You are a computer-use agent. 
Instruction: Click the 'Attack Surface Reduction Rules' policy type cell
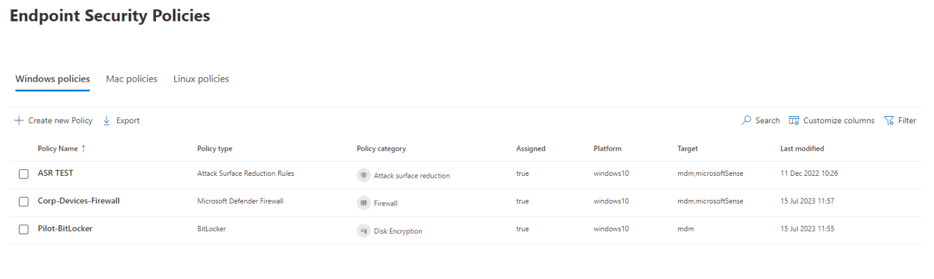(246, 173)
